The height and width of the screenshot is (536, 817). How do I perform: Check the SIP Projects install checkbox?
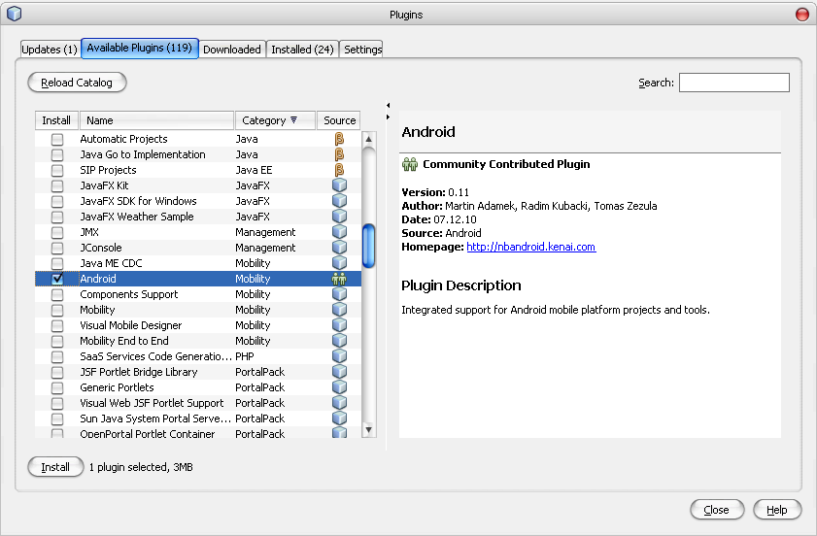pyautogui.click(x=57, y=171)
